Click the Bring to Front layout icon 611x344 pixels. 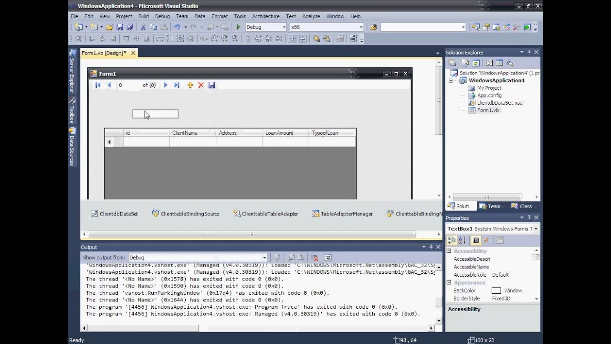(x=316, y=39)
